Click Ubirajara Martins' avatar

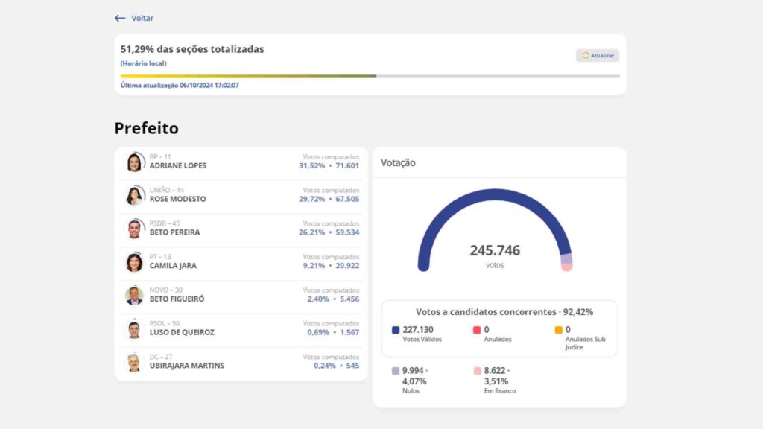[134, 362]
